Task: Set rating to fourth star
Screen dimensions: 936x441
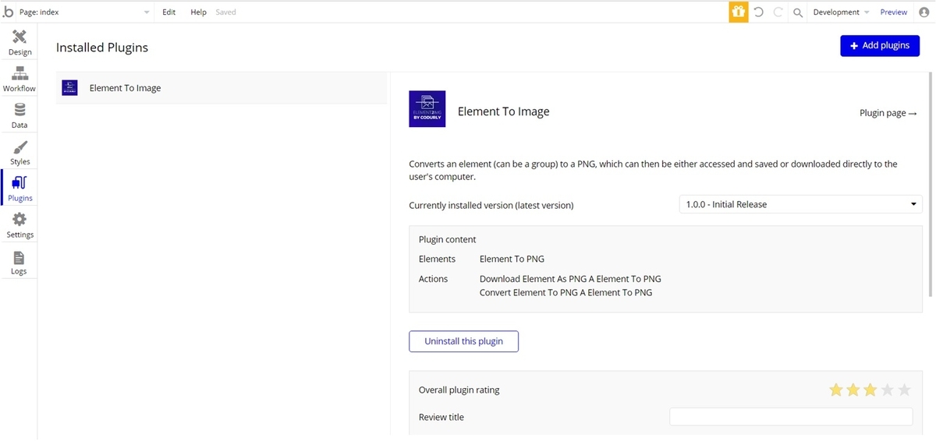Action: (888, 390)
